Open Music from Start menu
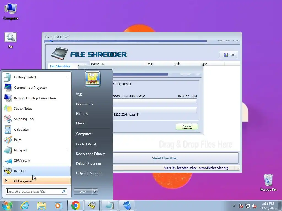 (x=80, y=123)
